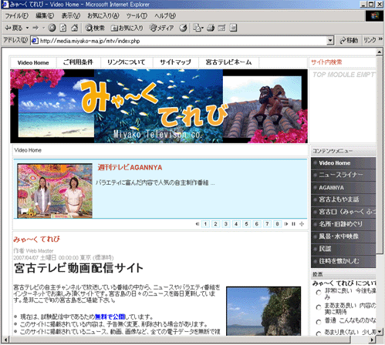Click the 無料で公開 link in the article
Viewport: 385px width, 345px height.
[x=110, y=317]
